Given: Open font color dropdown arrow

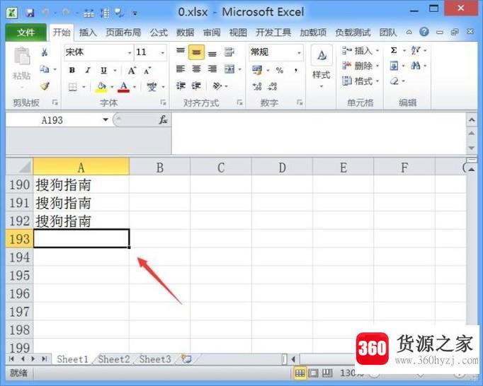Looking at the screenshot, I should (135, 88).
